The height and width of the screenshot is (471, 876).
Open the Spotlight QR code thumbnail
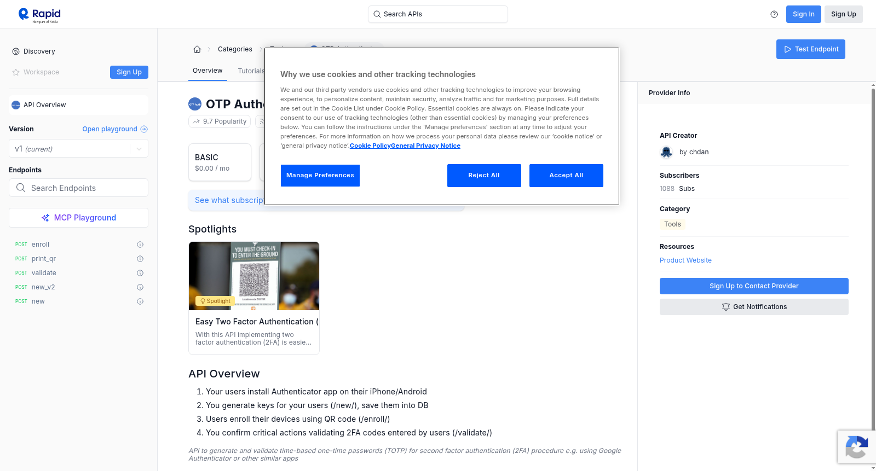coord(254,276)
